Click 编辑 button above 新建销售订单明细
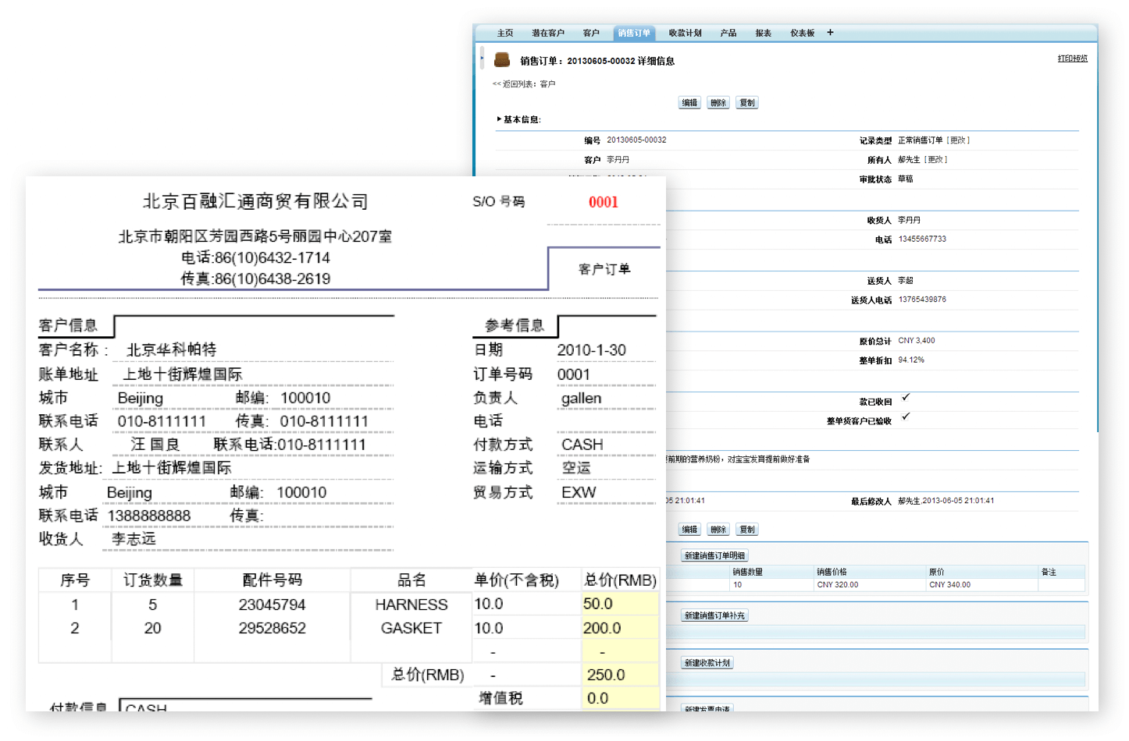This screenshot has height=741, width=1129. click(x=689, y=530)
